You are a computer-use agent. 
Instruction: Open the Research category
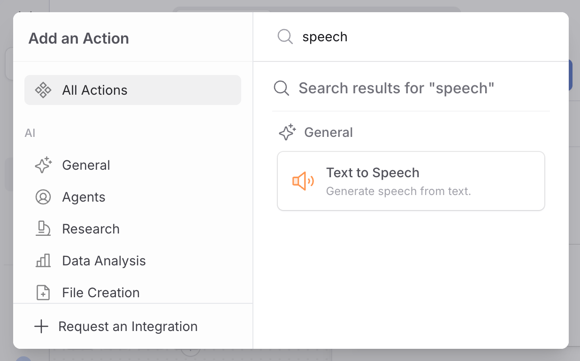pyautogui.click(x=133, y=229)
